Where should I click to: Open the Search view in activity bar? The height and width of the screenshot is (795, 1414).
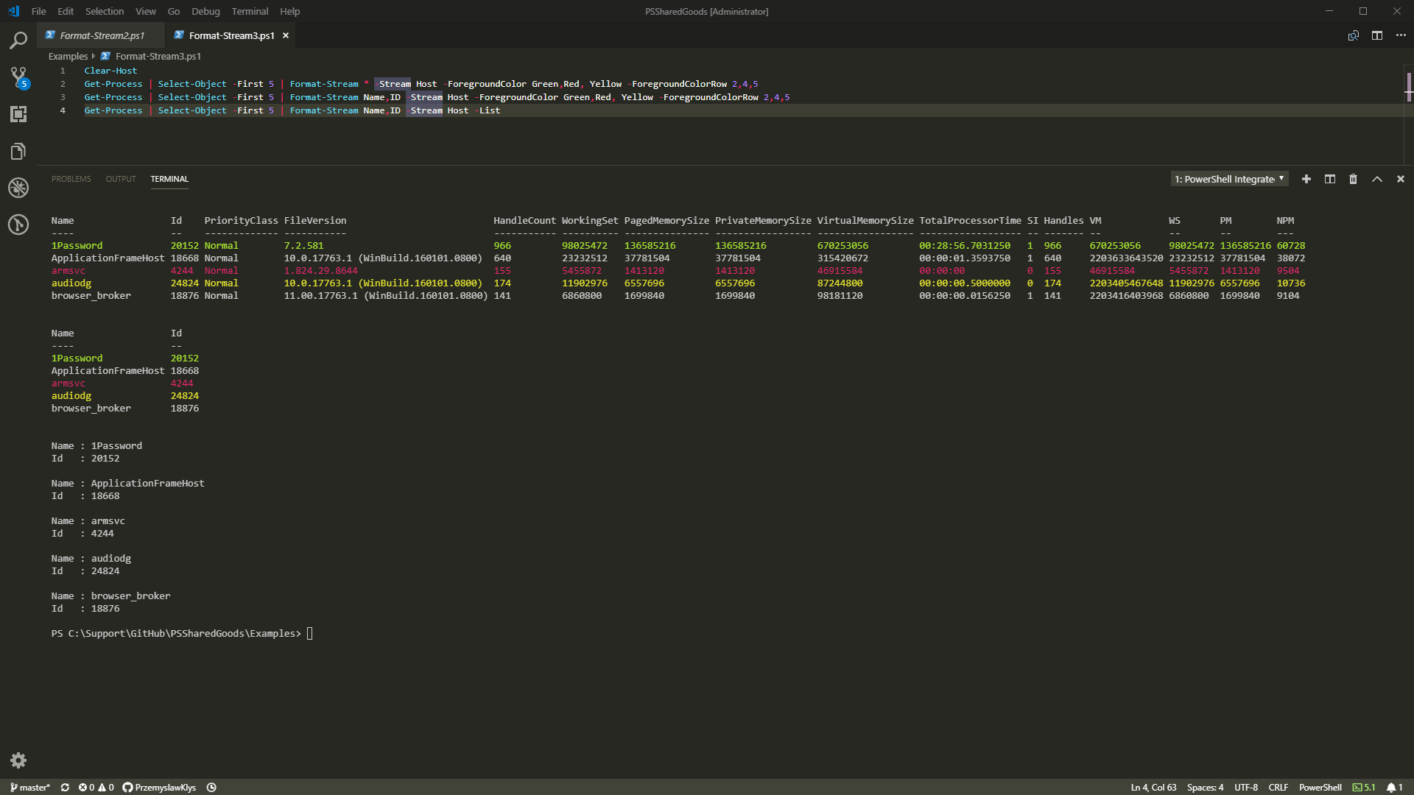coord(18,40)
